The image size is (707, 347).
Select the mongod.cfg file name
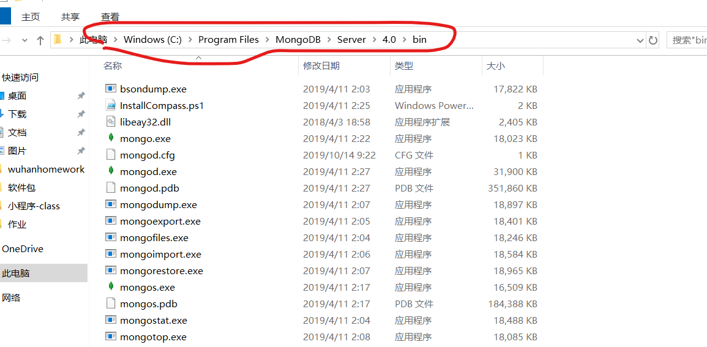pyautogui.click(x=148, y=155)
